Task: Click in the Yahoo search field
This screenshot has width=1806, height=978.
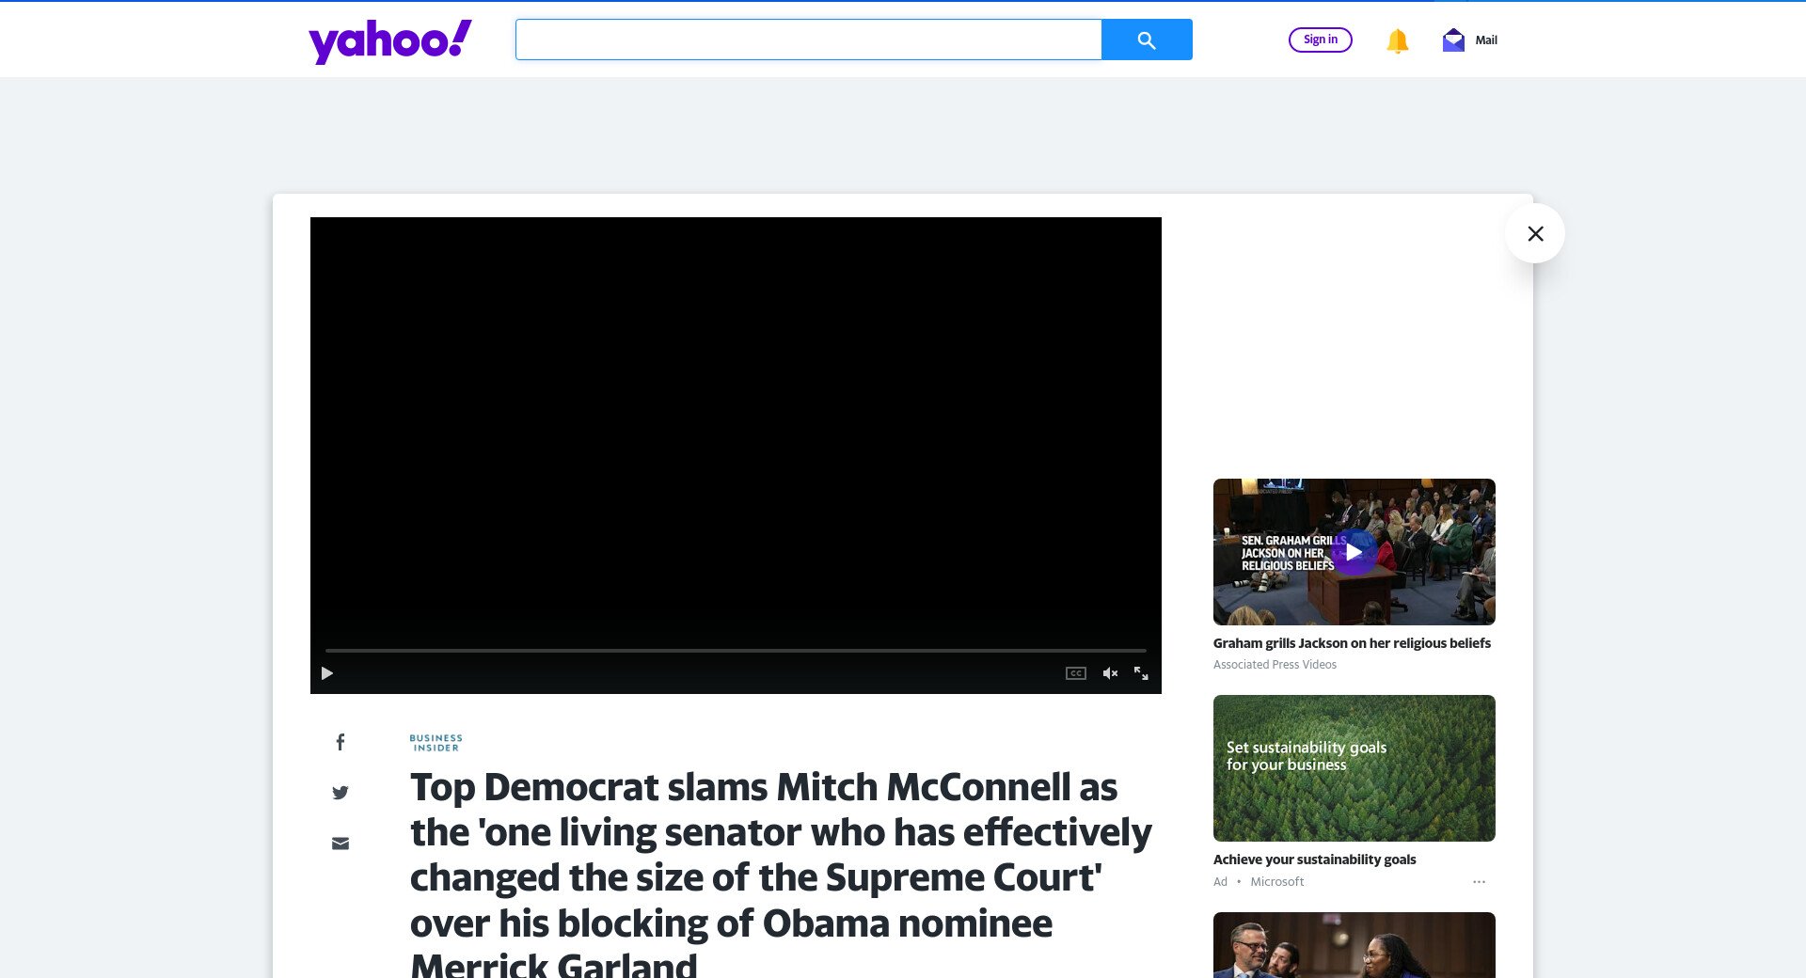Action: pyautogui.click(x=808, y=39)
